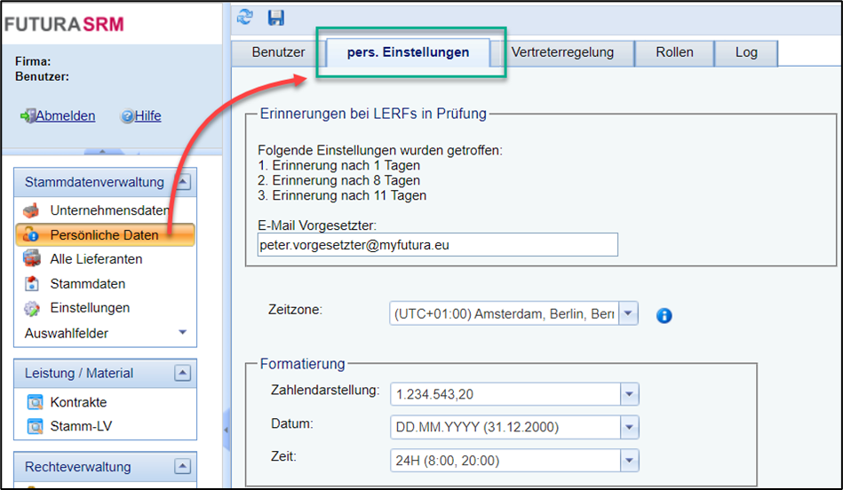Expand the Auswahlfelder submenu
This screenshot has height=490, width=843.
182,333
